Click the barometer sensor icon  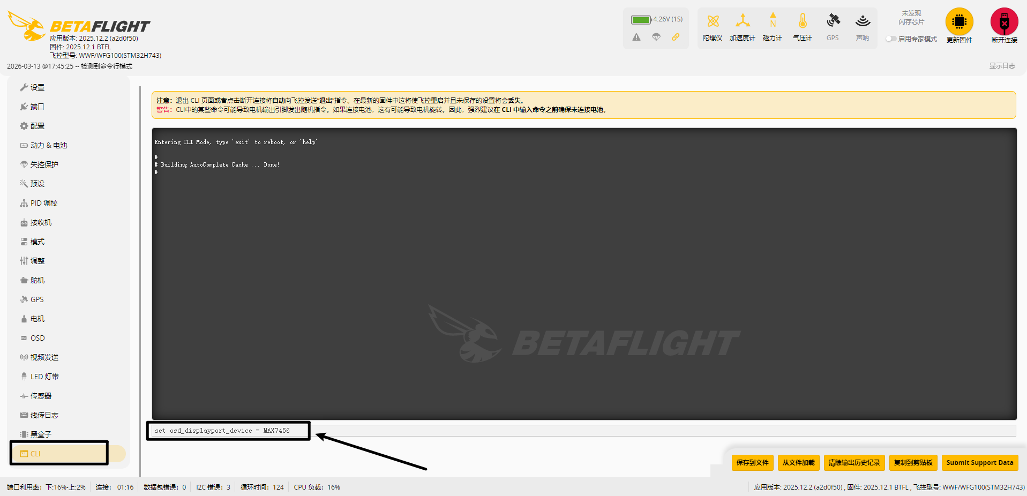click(x=803, y=21)
